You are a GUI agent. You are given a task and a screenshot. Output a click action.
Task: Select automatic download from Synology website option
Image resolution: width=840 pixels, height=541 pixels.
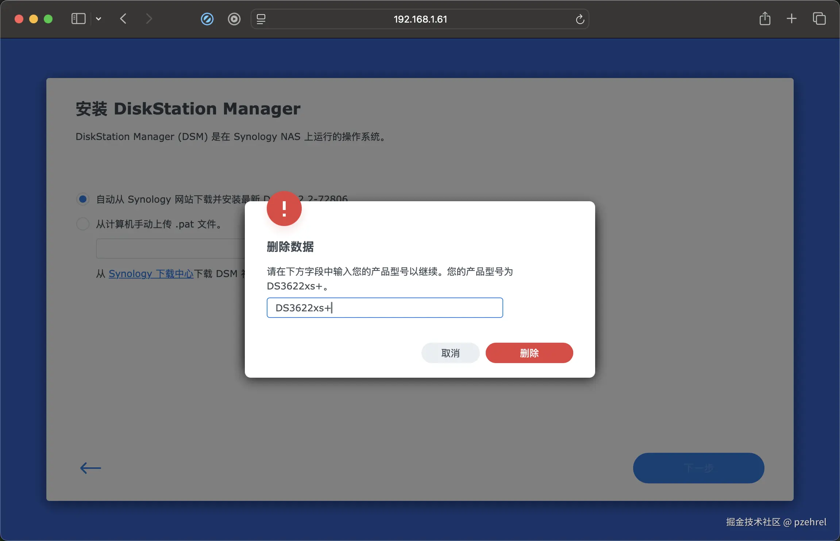(83, 199)
